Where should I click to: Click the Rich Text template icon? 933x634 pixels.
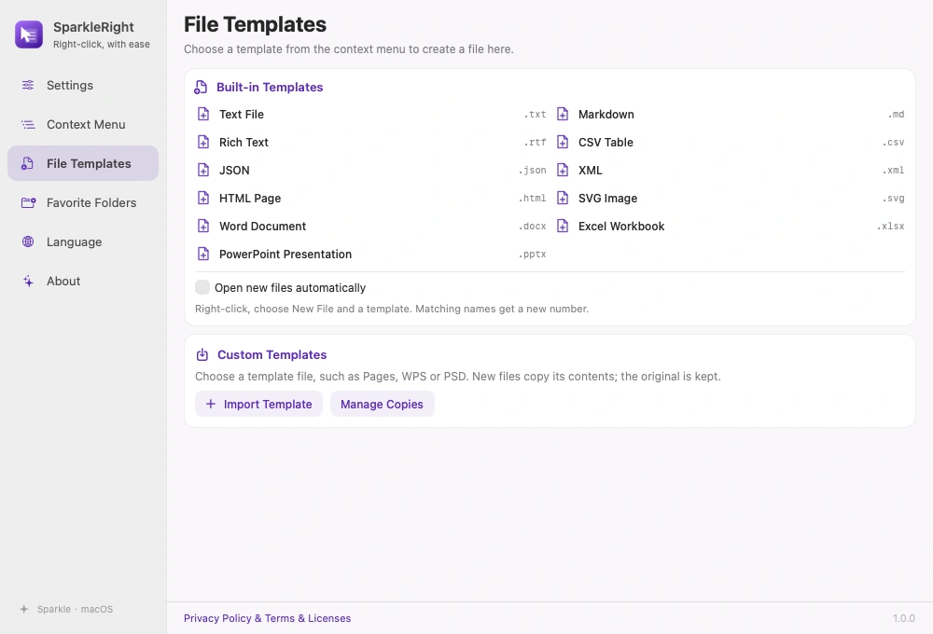(203, 142)
